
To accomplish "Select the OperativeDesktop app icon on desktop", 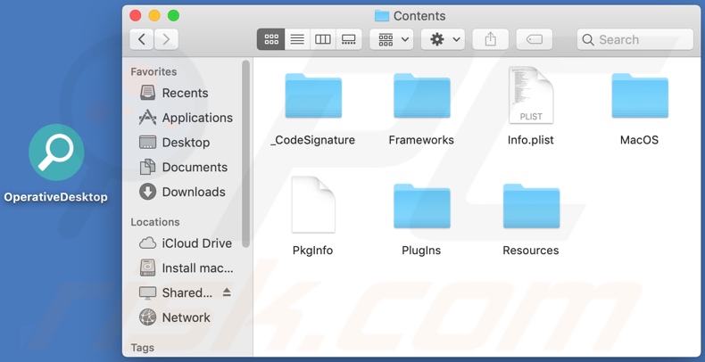I will pos(56,152).
